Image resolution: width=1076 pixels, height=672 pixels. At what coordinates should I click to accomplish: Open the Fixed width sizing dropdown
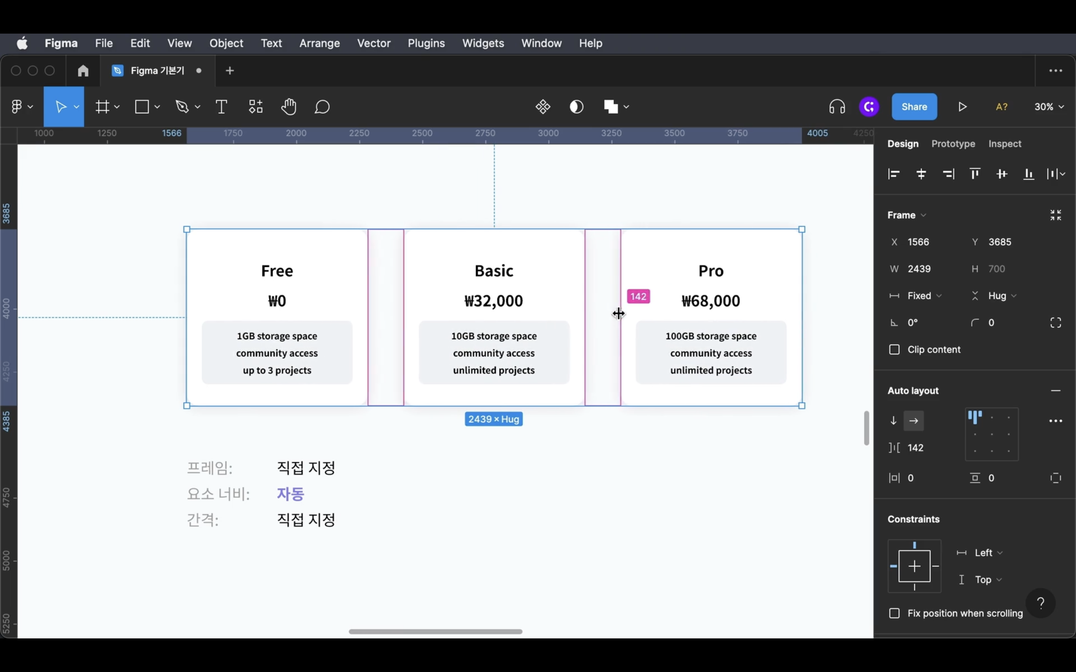click(924, 296)
